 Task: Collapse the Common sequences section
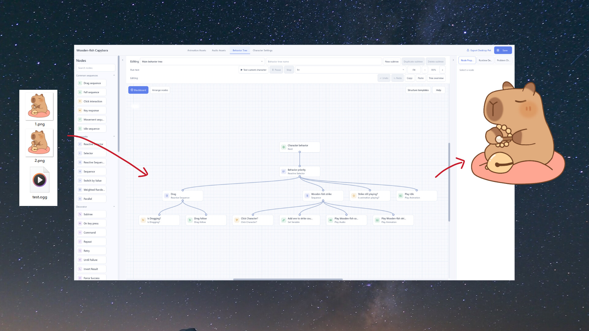point(114,75)
